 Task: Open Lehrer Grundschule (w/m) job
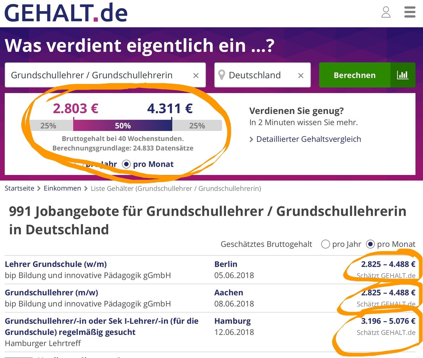[56, 264]
